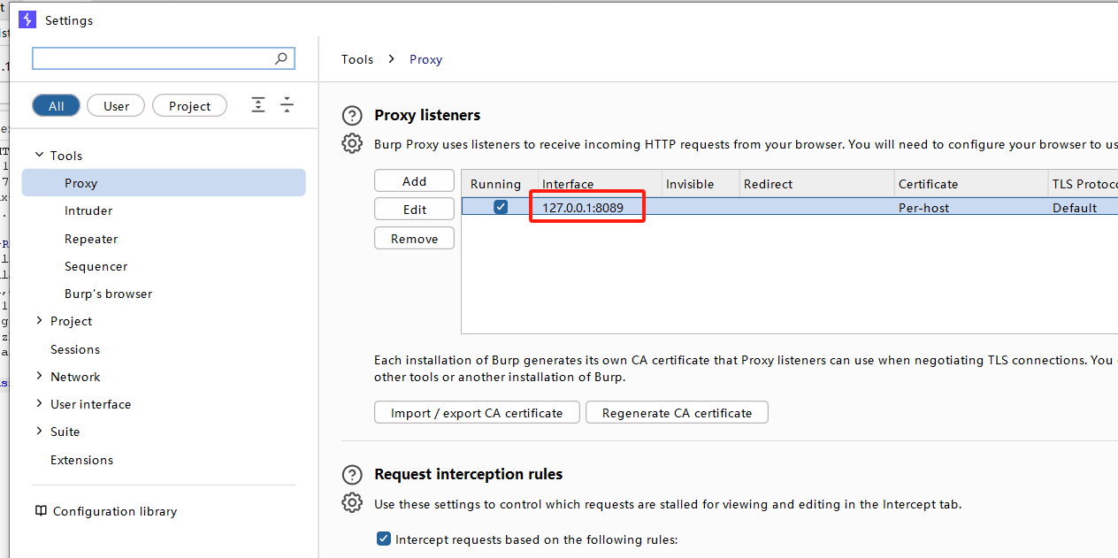Open the Proxy listeners gear options
The image size is (1118, 558).
pos(352,143)
